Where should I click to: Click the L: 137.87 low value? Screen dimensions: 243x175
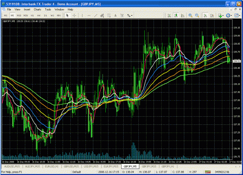(x=161, y=172)
